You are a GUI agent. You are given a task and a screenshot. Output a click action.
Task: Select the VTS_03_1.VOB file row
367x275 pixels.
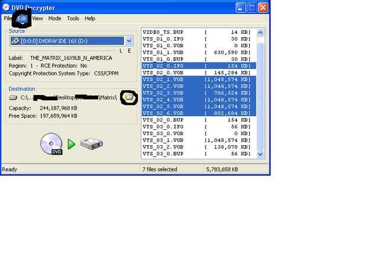click(x=199, y=140)
